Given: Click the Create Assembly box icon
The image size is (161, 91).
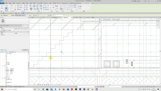Looking at the screenshot, I should [61, 9].
